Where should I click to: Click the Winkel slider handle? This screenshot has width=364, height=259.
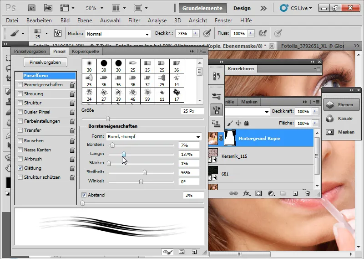[x=141, y=181]
